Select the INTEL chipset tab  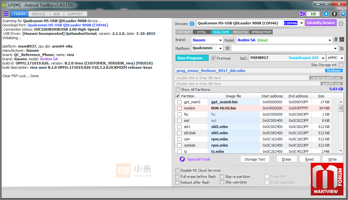(x=202, y=32)
